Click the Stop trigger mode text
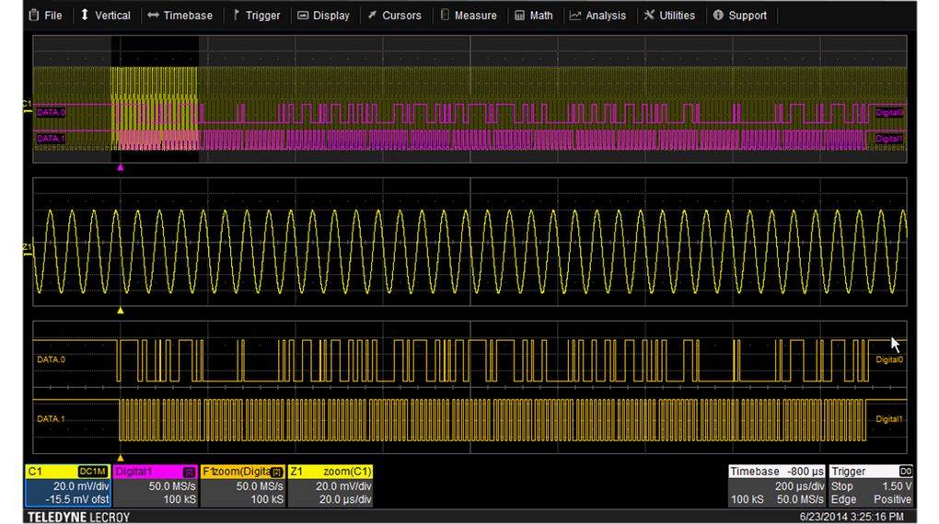939x524 pixels. (842, 486)
